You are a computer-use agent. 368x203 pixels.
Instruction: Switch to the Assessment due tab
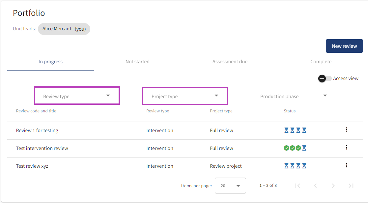coord(230,62)
